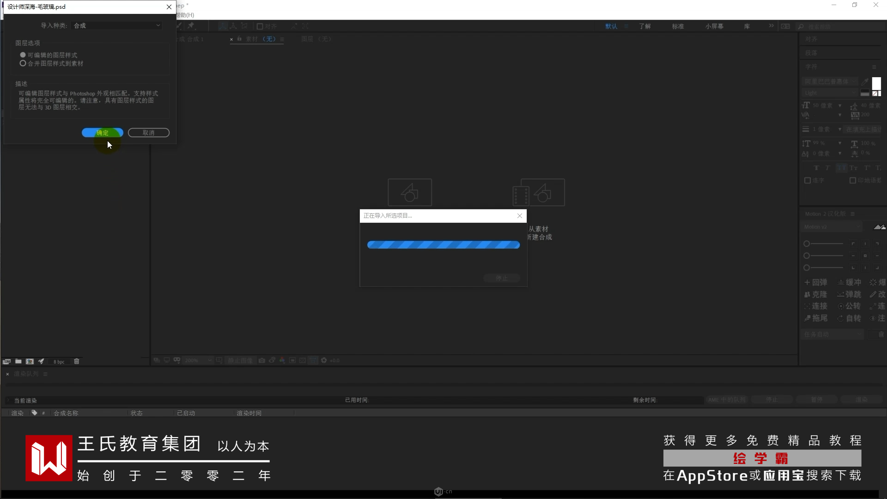887x499 pixels.
Task: Click the white fill color swatch
Action: (x=876, y=83)
